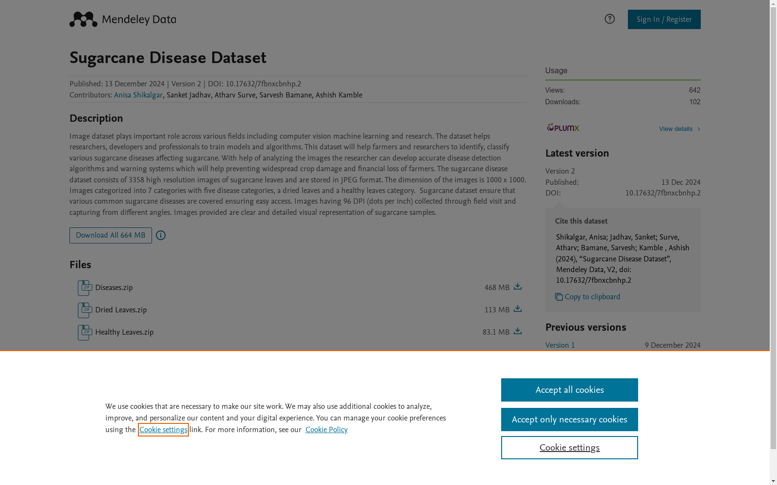Select the Diseases.zip file name
This screenshot has height=485, width=777.
click(114, 288)
